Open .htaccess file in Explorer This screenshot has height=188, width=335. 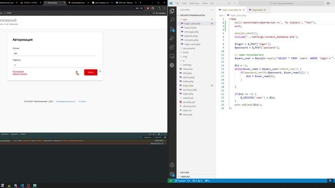187,69
